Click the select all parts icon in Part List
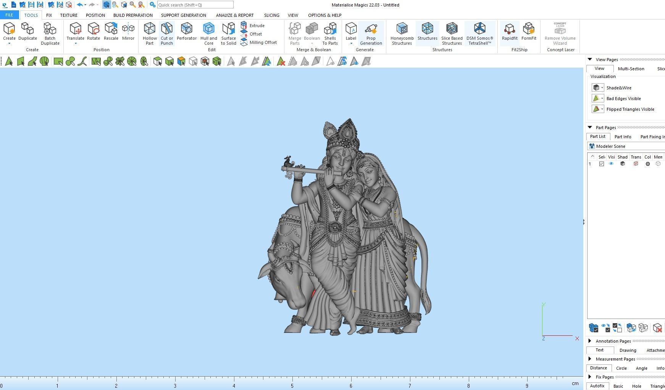The height and width of the screenshot is (390, 665). pyautogui.click(x=594, y=328)
